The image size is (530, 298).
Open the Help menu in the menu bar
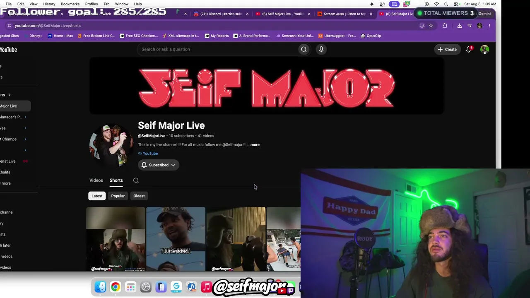click(x=138, y=4)
